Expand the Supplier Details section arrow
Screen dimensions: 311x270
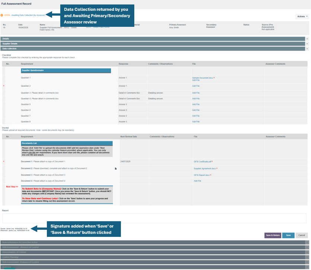click(x=307, y=44)
